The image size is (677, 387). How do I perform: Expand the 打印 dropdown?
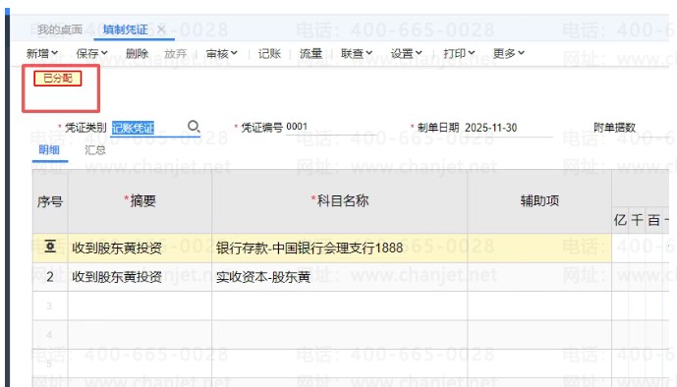coord(459,53)
